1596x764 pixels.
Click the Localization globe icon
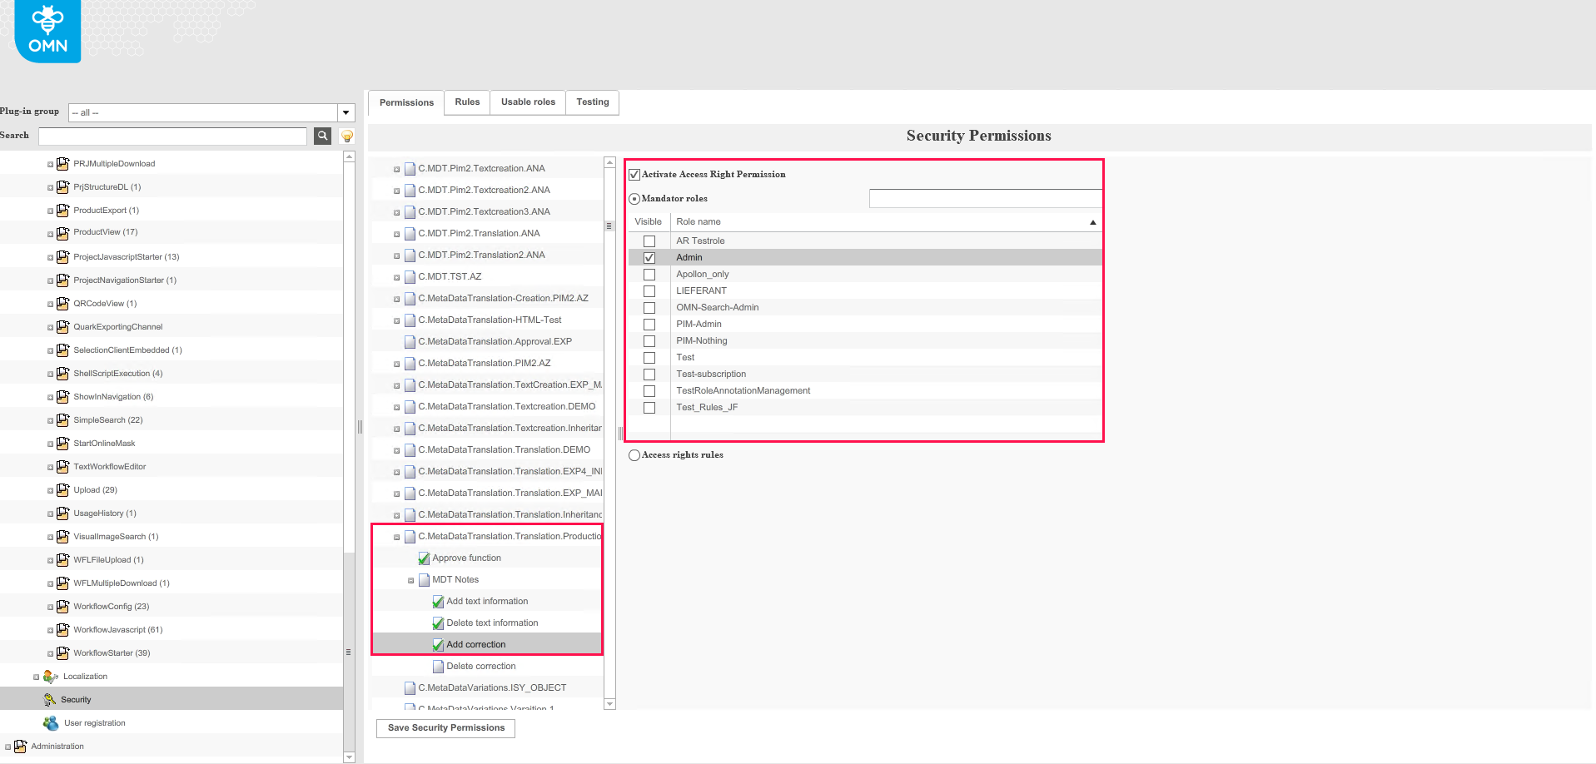click(x=52, y=676)
